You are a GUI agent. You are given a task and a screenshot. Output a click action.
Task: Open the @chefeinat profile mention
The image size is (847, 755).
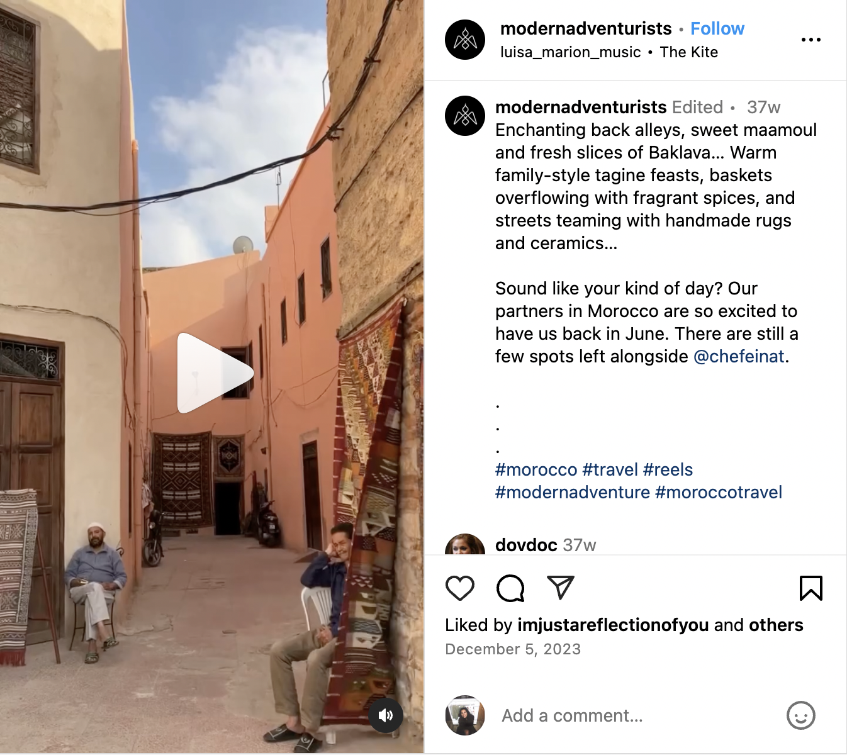[x=739, y=357]
